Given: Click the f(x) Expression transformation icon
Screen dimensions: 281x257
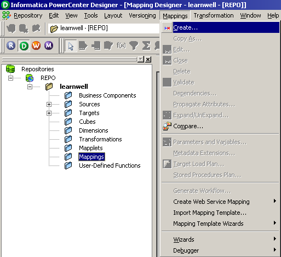Looking at the screenshot, I should point(121,45).
